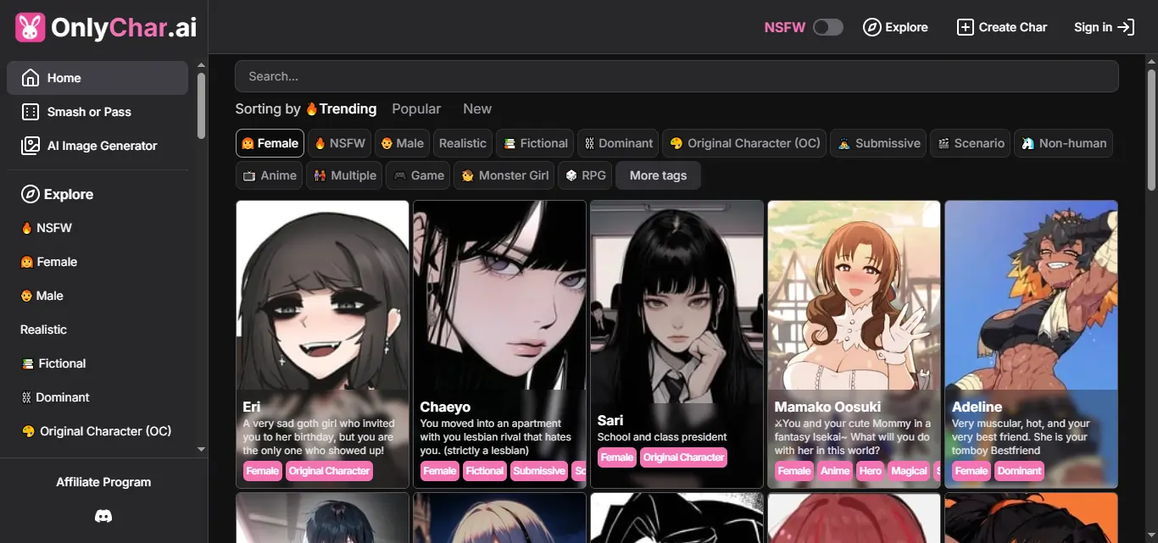Open the Home section in sidebar

tap(63, 77)
